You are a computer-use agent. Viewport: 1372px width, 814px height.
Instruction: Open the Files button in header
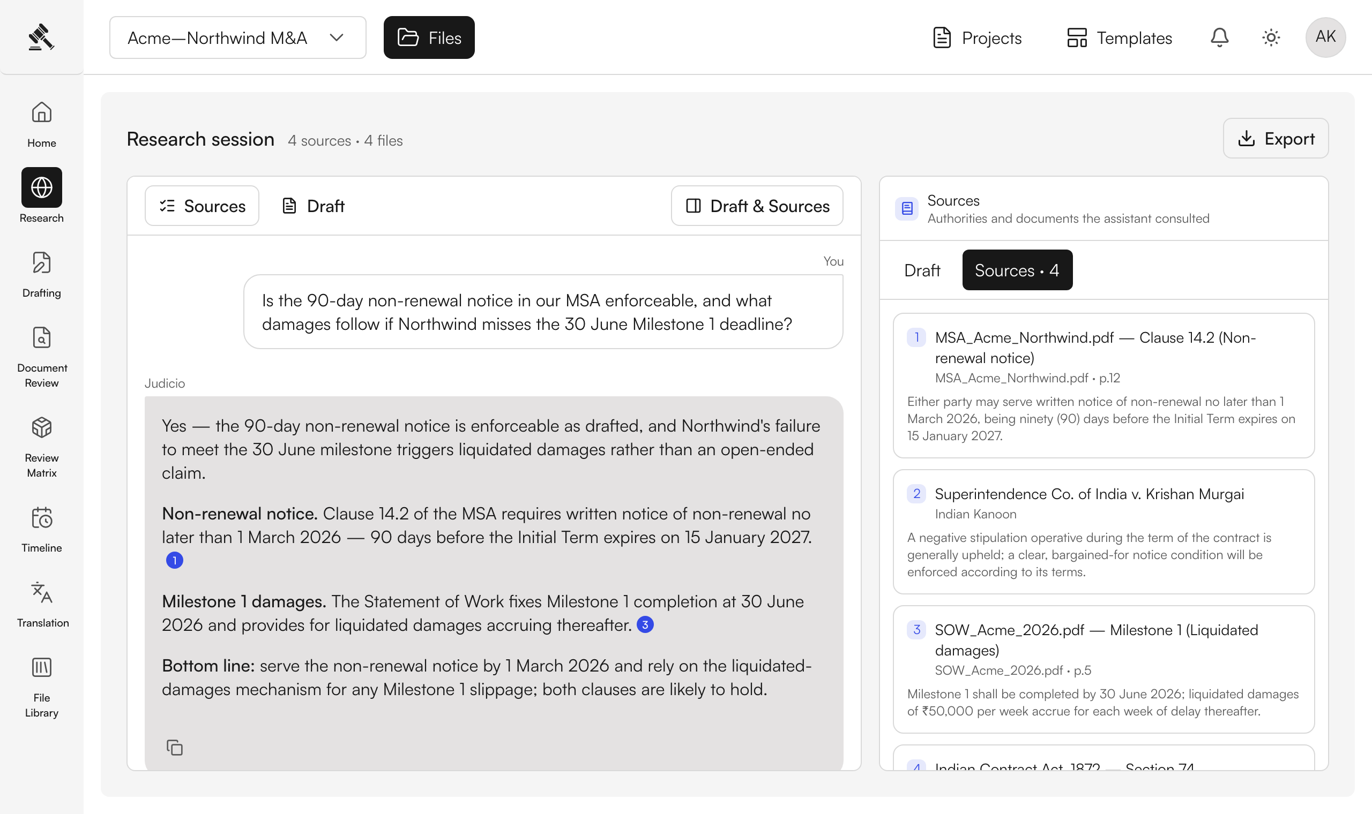pyautogui.click(x=429, y=37)
